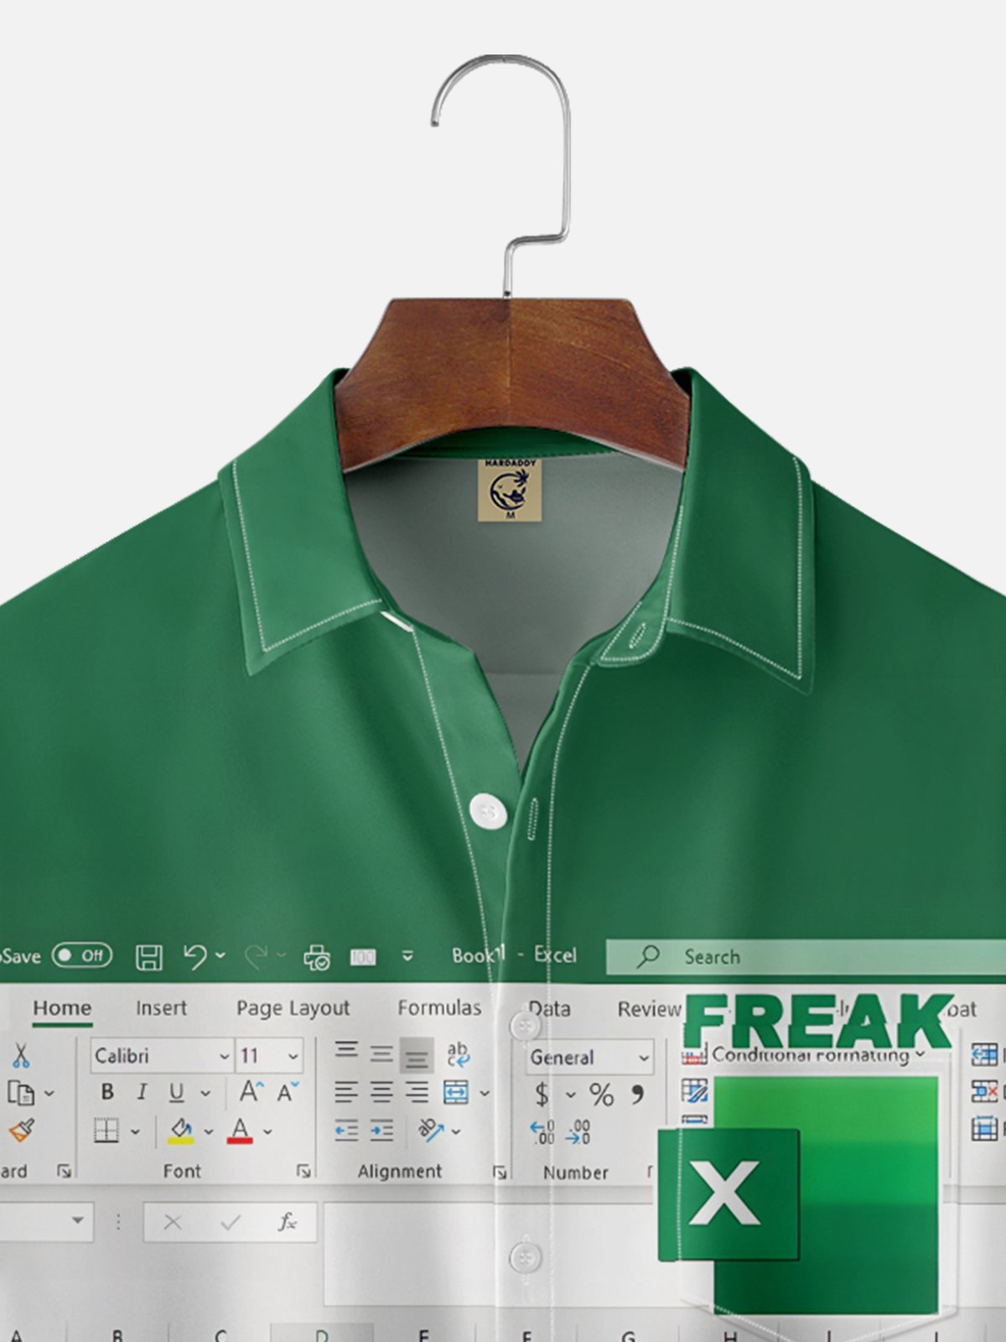Switch to the Formulas tab
The image size is (1006, 1342).
439,1007
